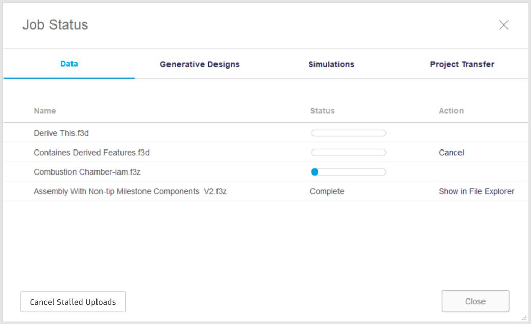Open the Project Transfer tab
This screenshot has width=531, height=324.
[x=462, y=64]
